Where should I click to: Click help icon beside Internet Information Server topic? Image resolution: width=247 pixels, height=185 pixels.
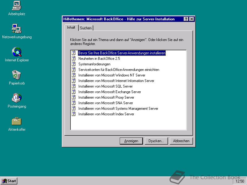pyautogui.click(x=73, y=80)
